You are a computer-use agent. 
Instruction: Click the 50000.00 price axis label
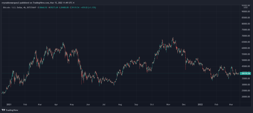tap(245, 60)
